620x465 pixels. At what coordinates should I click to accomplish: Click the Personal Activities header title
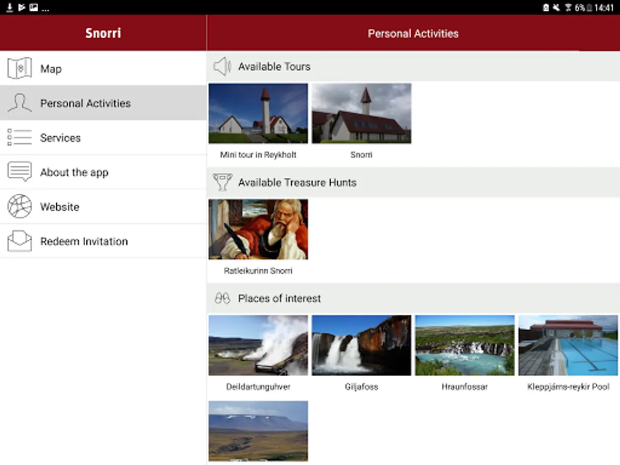(x=413, y=34)
